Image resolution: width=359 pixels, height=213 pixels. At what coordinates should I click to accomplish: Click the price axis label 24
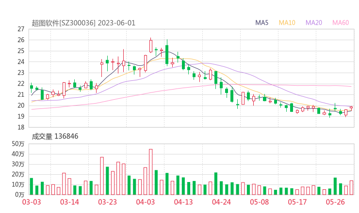pyautogui.click(x=21, y=61)
